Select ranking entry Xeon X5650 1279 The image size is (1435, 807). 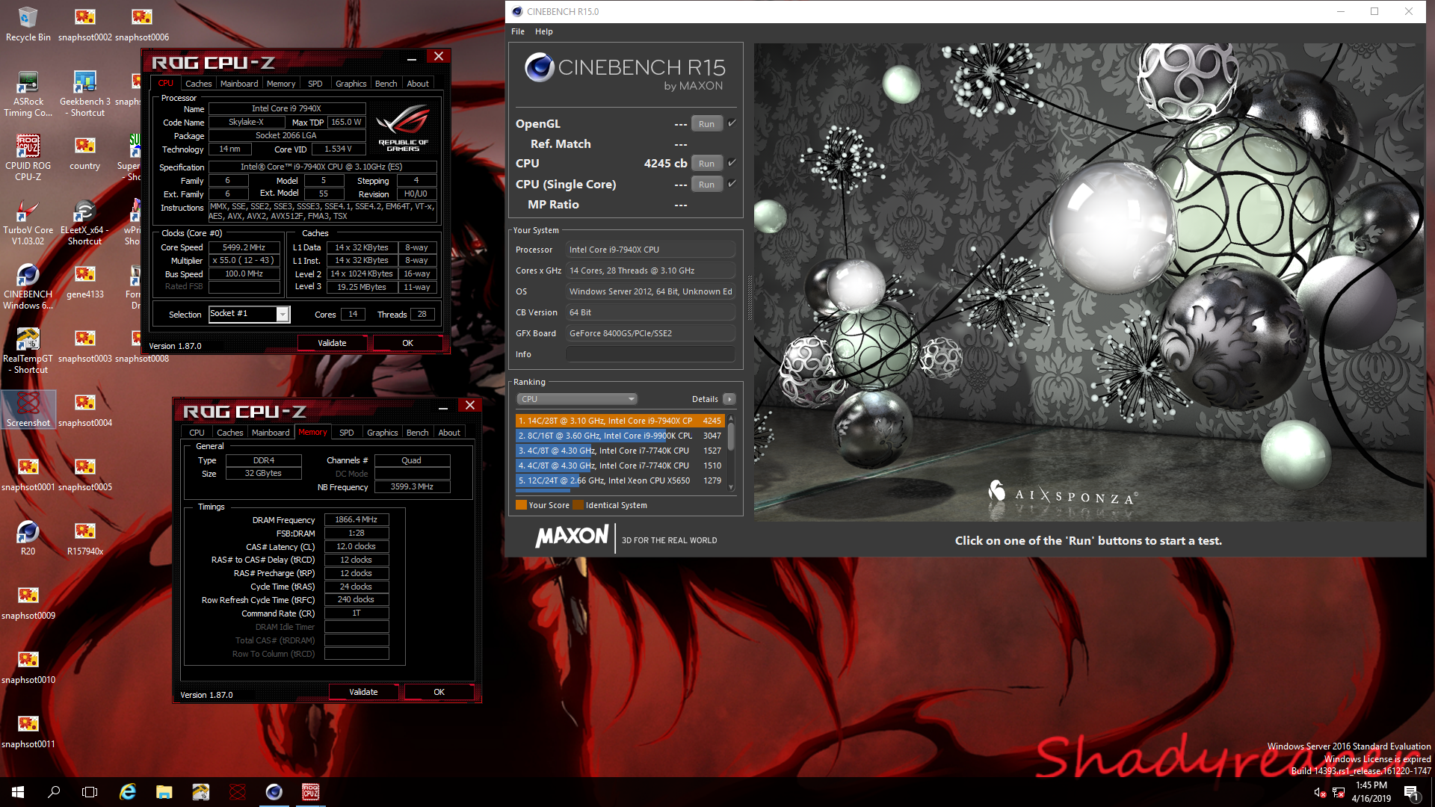coord(620,480)
